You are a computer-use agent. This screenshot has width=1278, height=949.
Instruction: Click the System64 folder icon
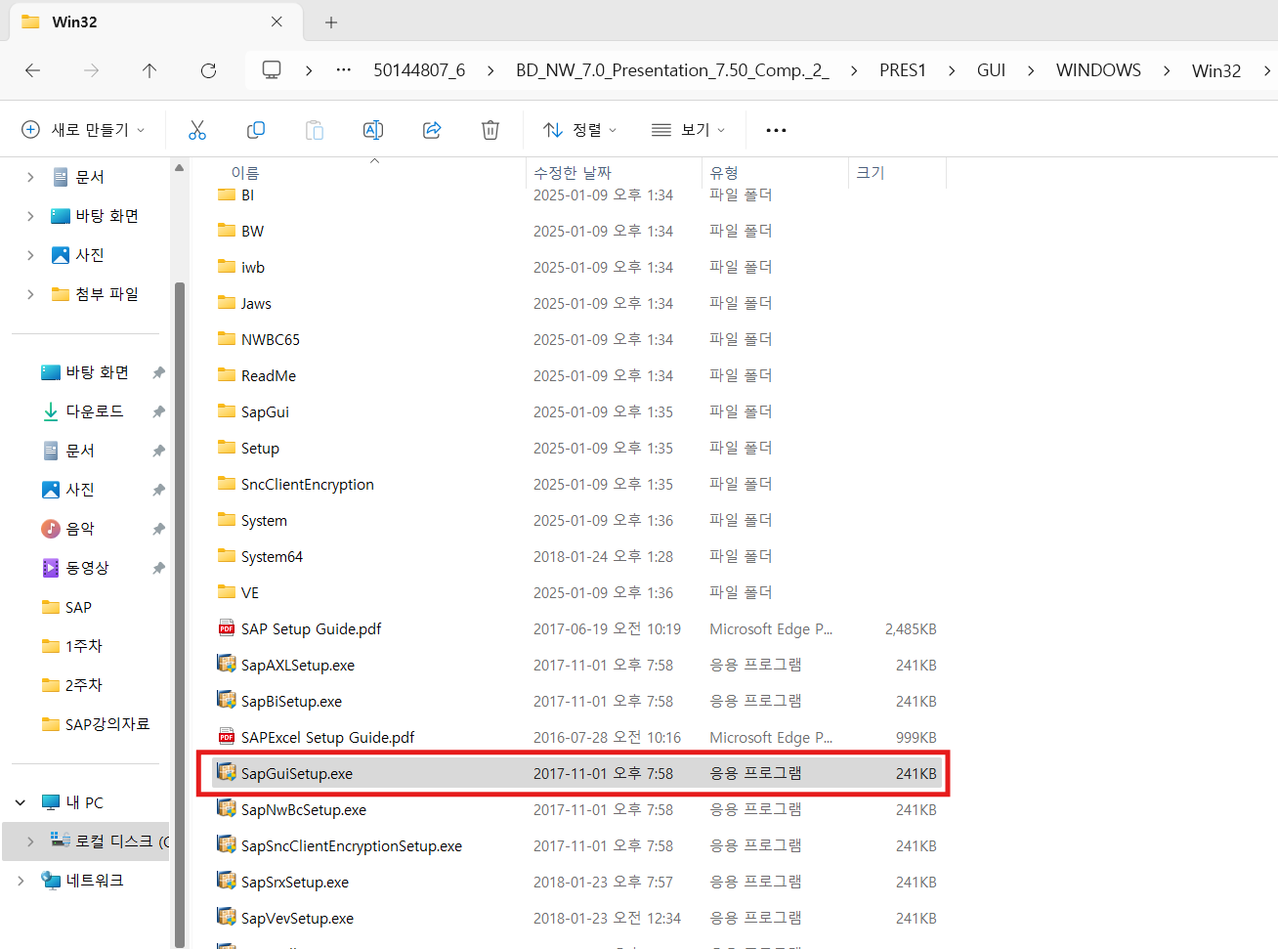click(227, 555)
